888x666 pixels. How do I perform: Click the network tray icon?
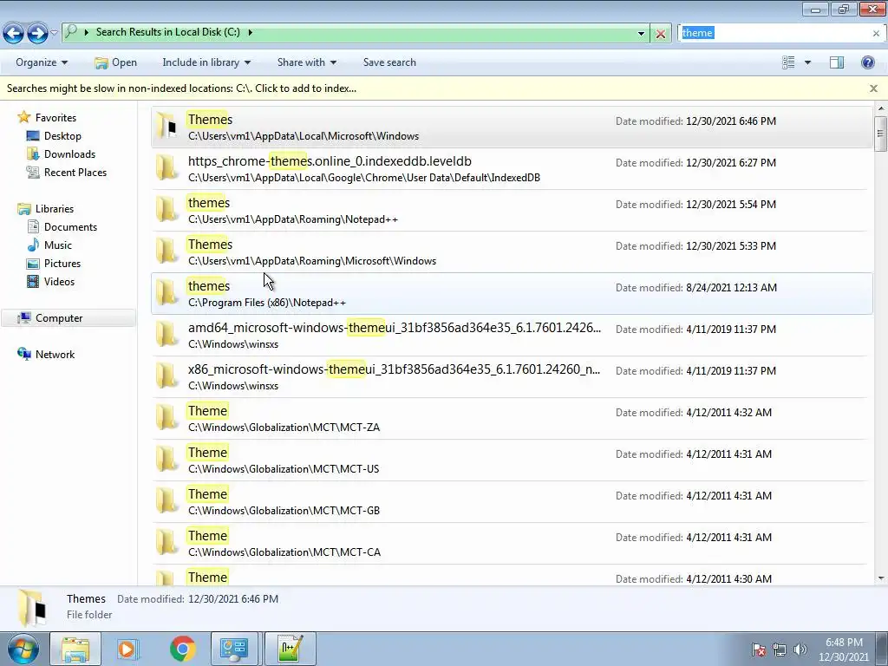pyautogui.click(x=780, y=650)
